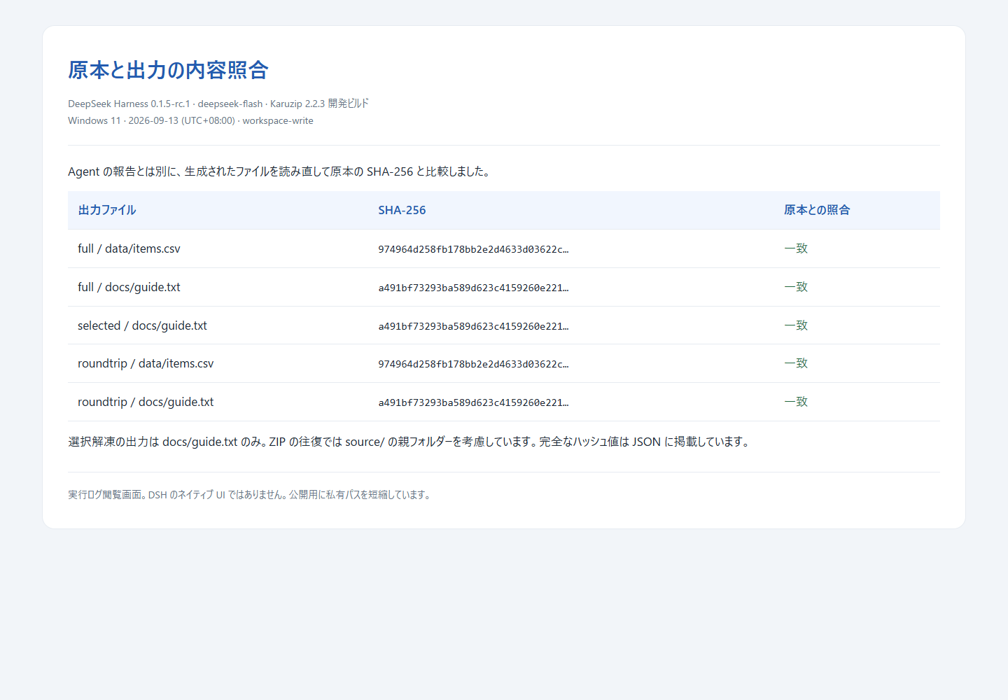The height and width of the screenshot is (700, 1008).
Task: Click the 出力ファイル column header
Action: point(107,210)
